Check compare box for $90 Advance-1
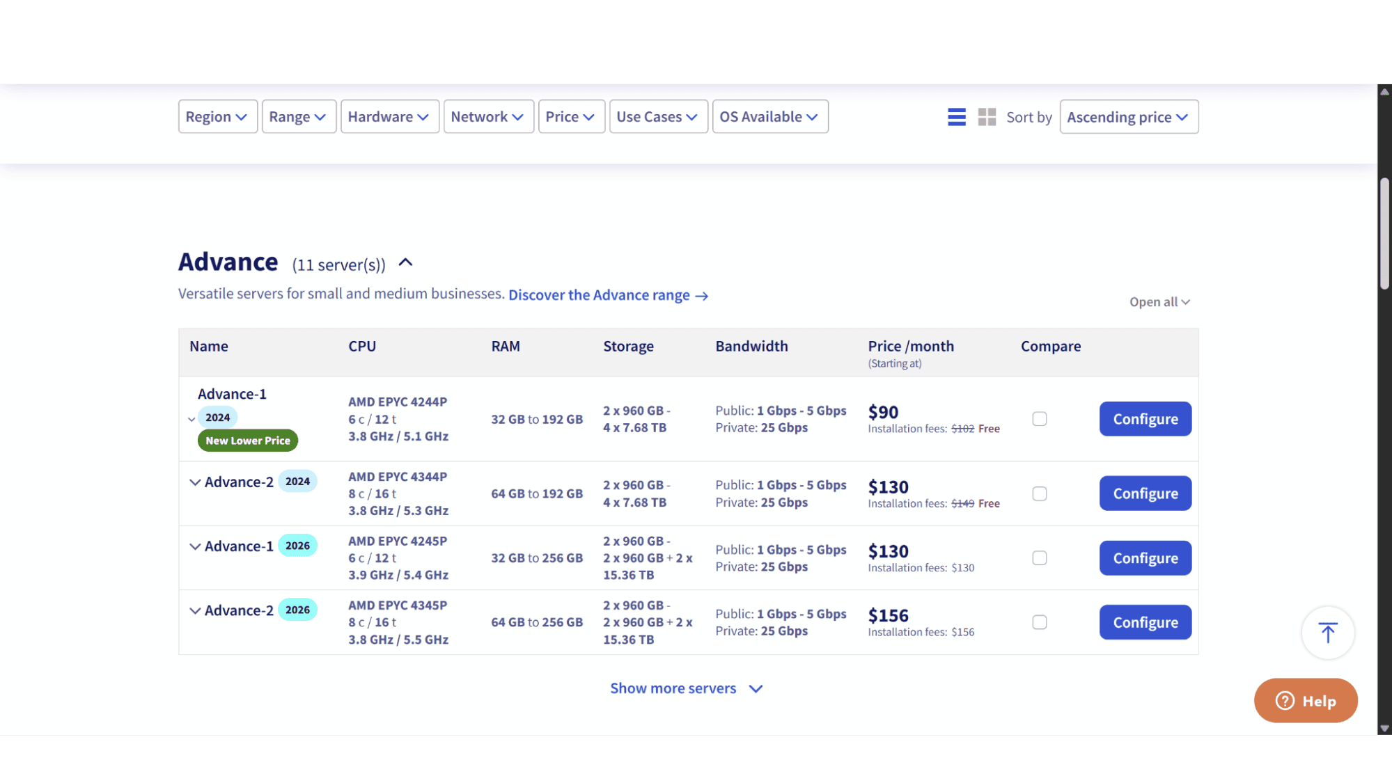Image resolution: width=1392 pixels, height=783 pixels. point(1039,419)
